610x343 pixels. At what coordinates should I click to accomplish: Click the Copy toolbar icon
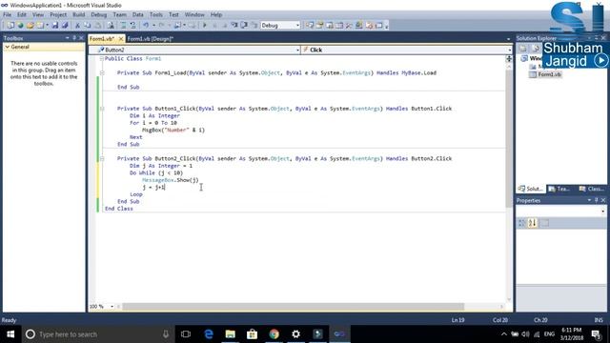(x=88, y=26)
